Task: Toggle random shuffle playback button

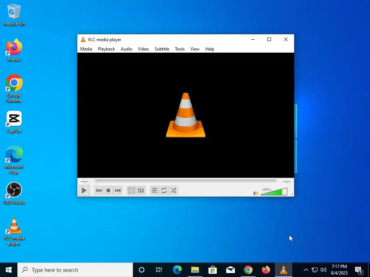Action: point(173,190)
